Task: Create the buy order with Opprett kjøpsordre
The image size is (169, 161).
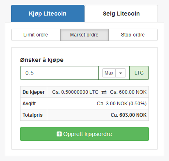Action: click(x=84, y=134)
